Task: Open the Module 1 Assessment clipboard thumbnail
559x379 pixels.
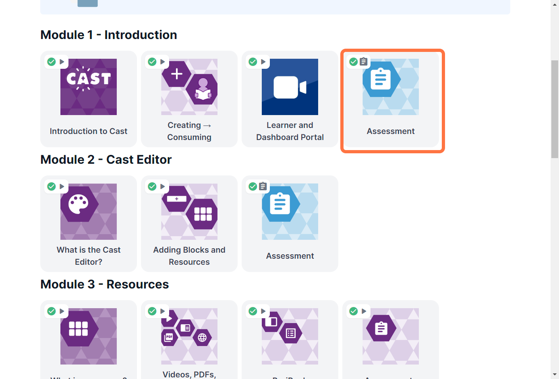Action: pos(391,87)
